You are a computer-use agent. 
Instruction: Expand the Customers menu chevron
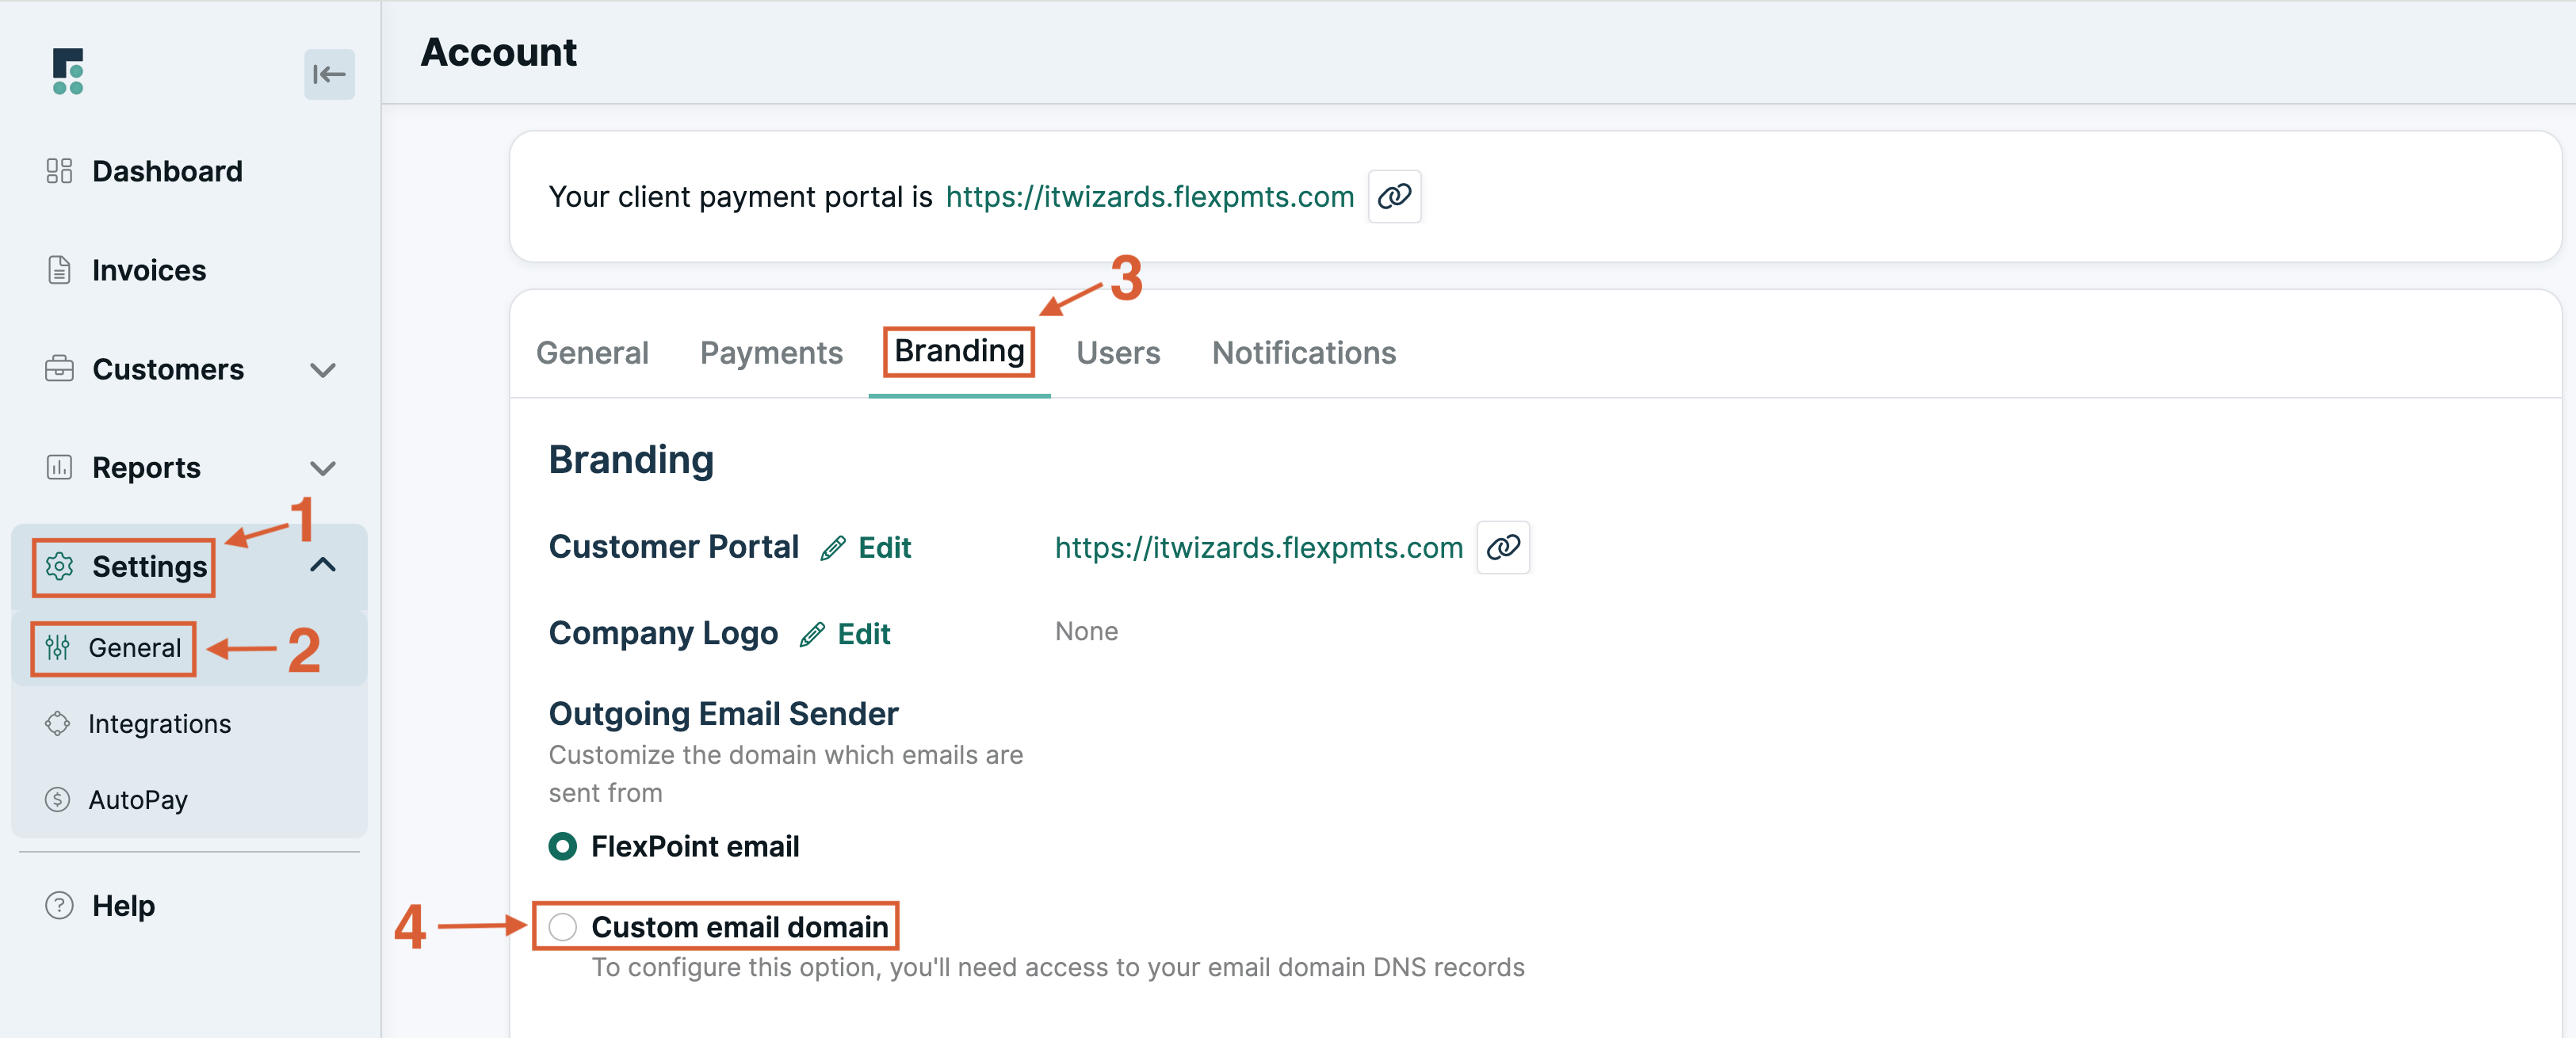point(322,369)
